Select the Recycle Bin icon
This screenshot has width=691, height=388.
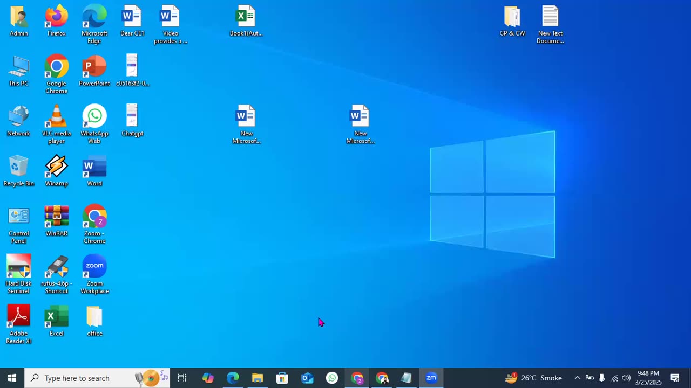coord(19,171)
